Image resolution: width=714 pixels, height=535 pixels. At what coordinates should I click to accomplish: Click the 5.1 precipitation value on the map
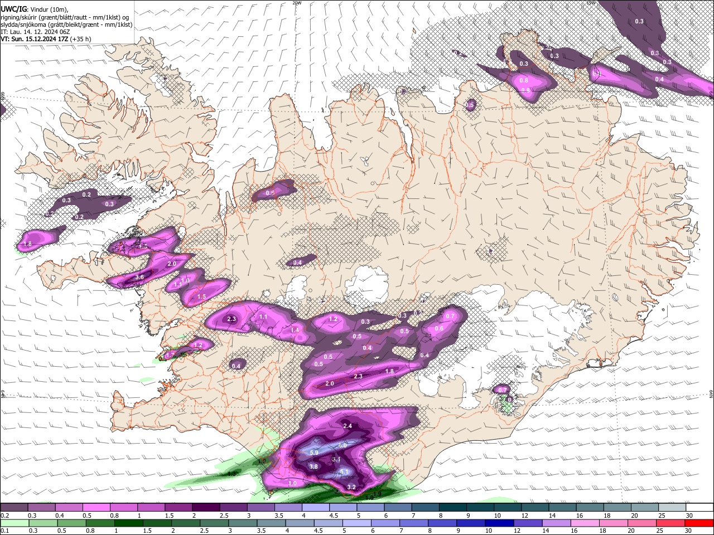(344, 472)
